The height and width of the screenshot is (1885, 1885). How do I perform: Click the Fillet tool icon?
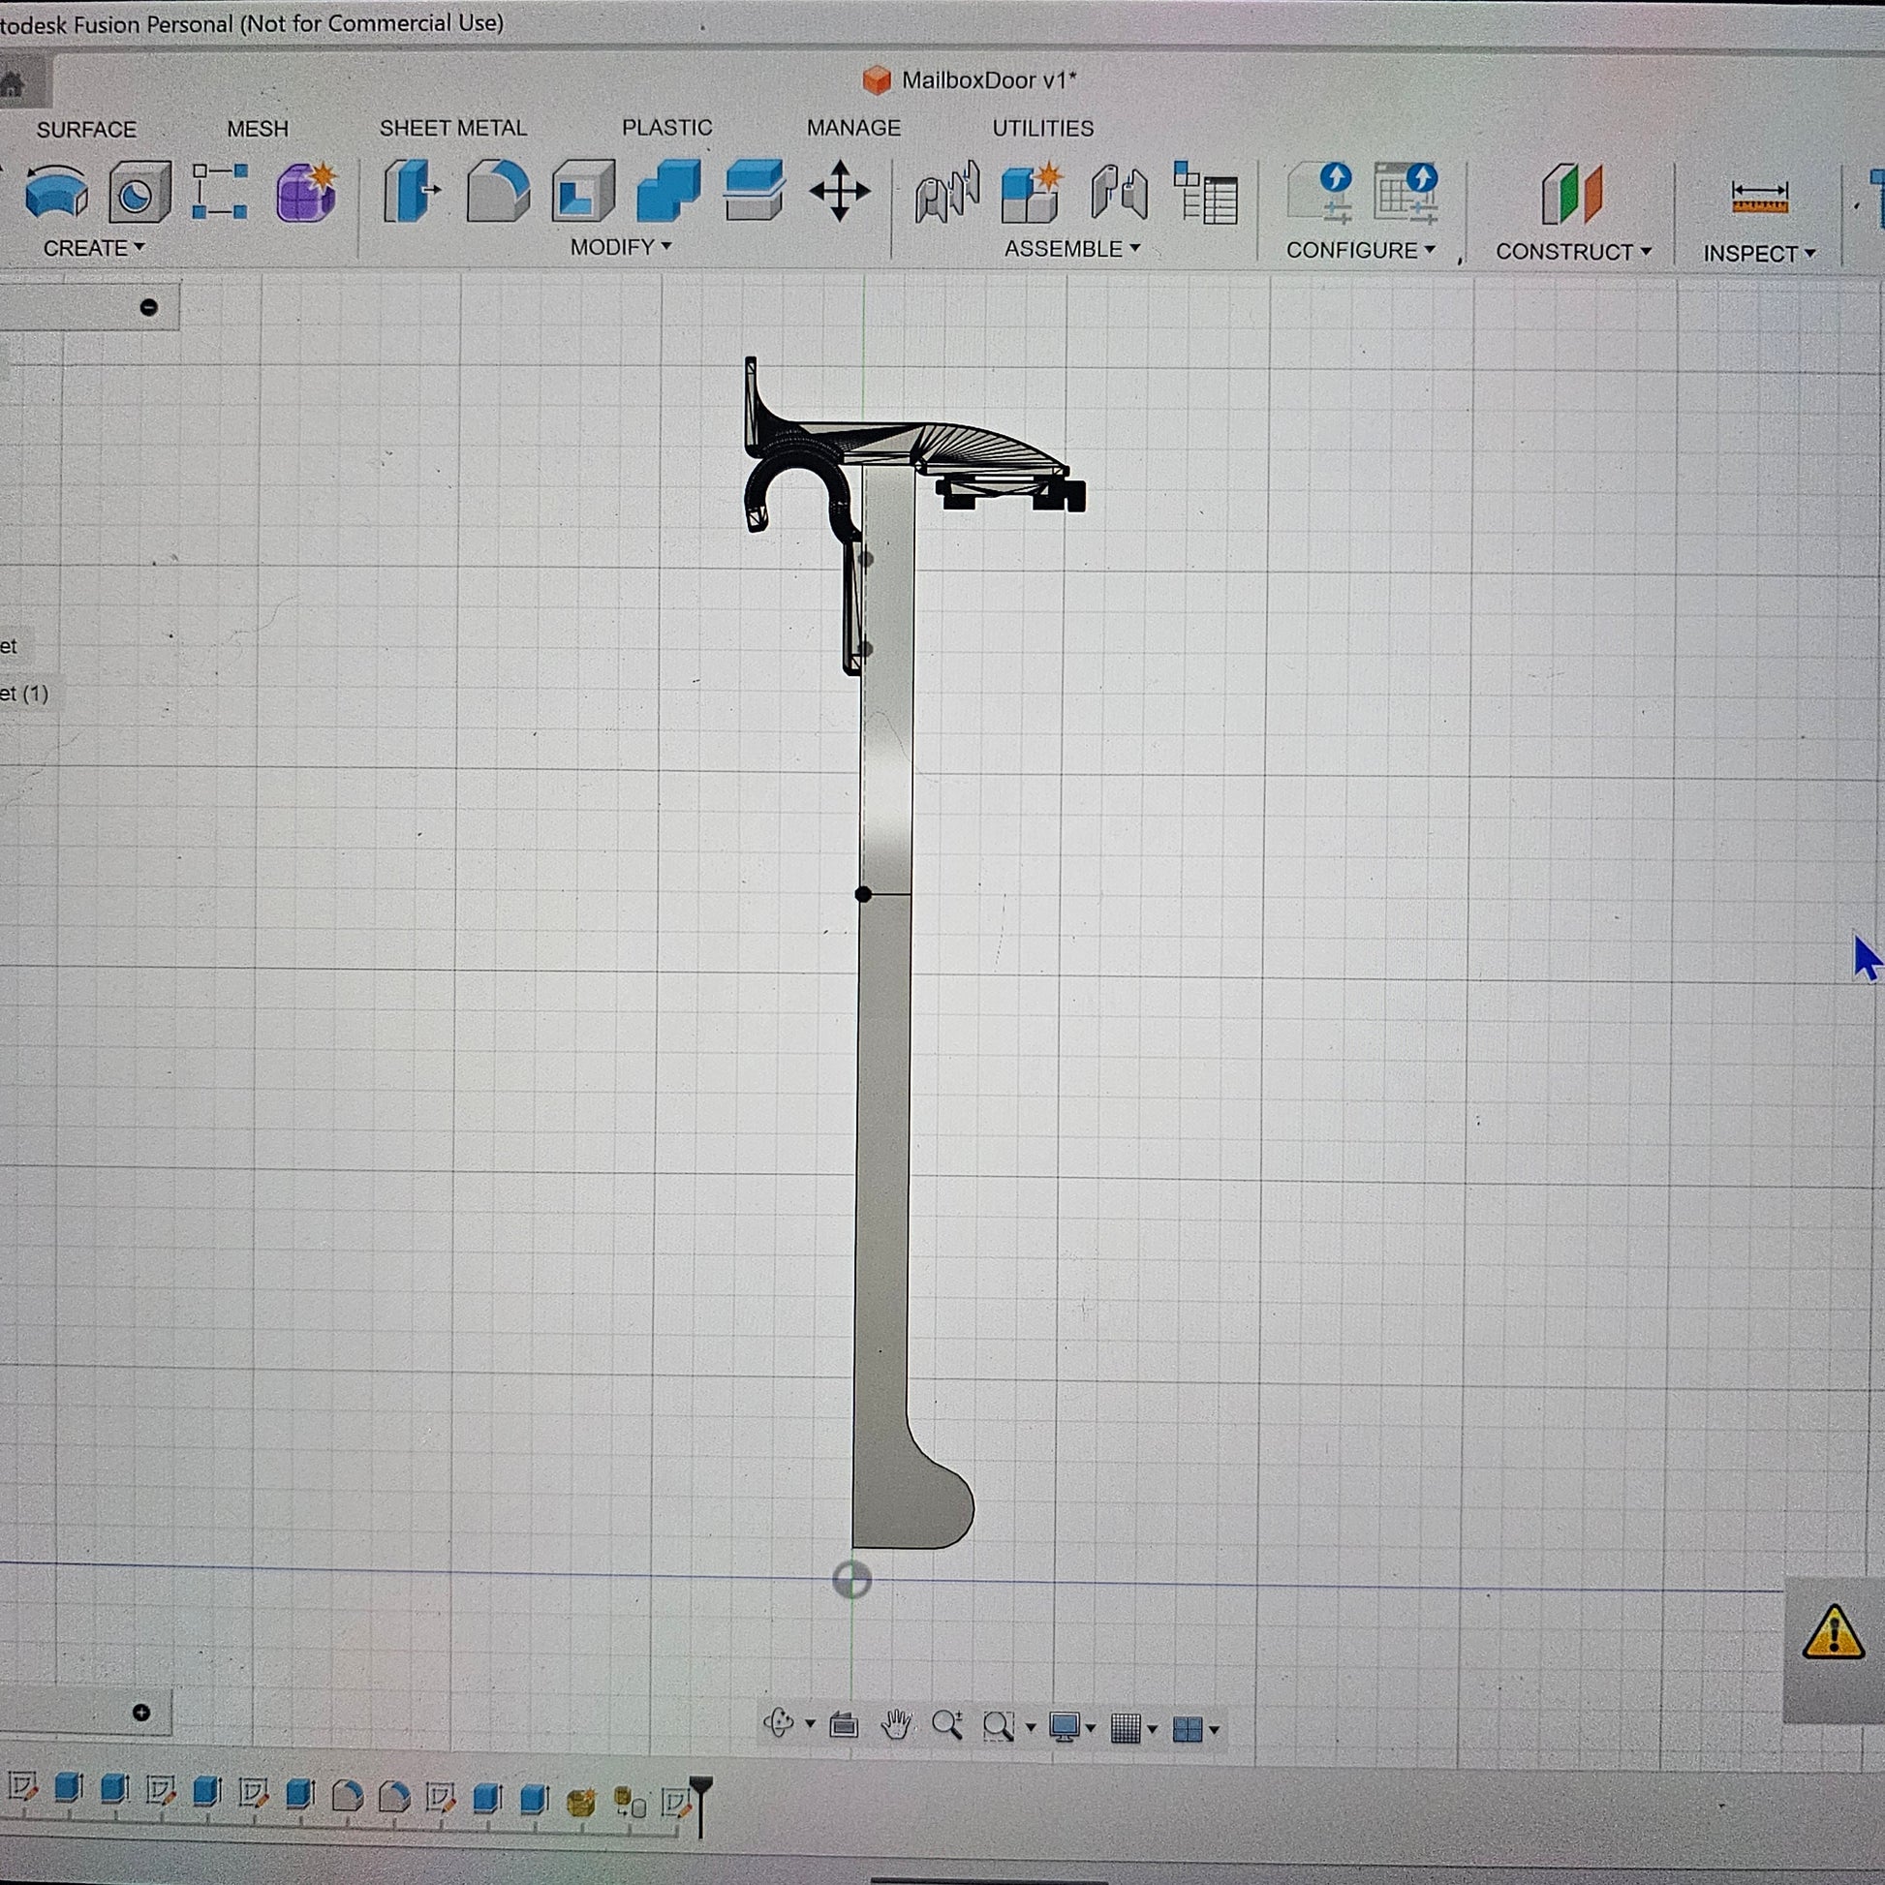tap(498, 192)
